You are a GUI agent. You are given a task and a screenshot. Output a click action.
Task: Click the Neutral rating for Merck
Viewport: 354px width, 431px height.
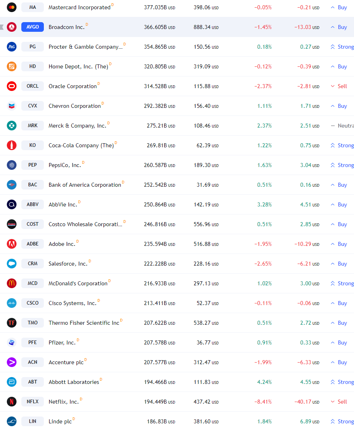click(342, 126)
